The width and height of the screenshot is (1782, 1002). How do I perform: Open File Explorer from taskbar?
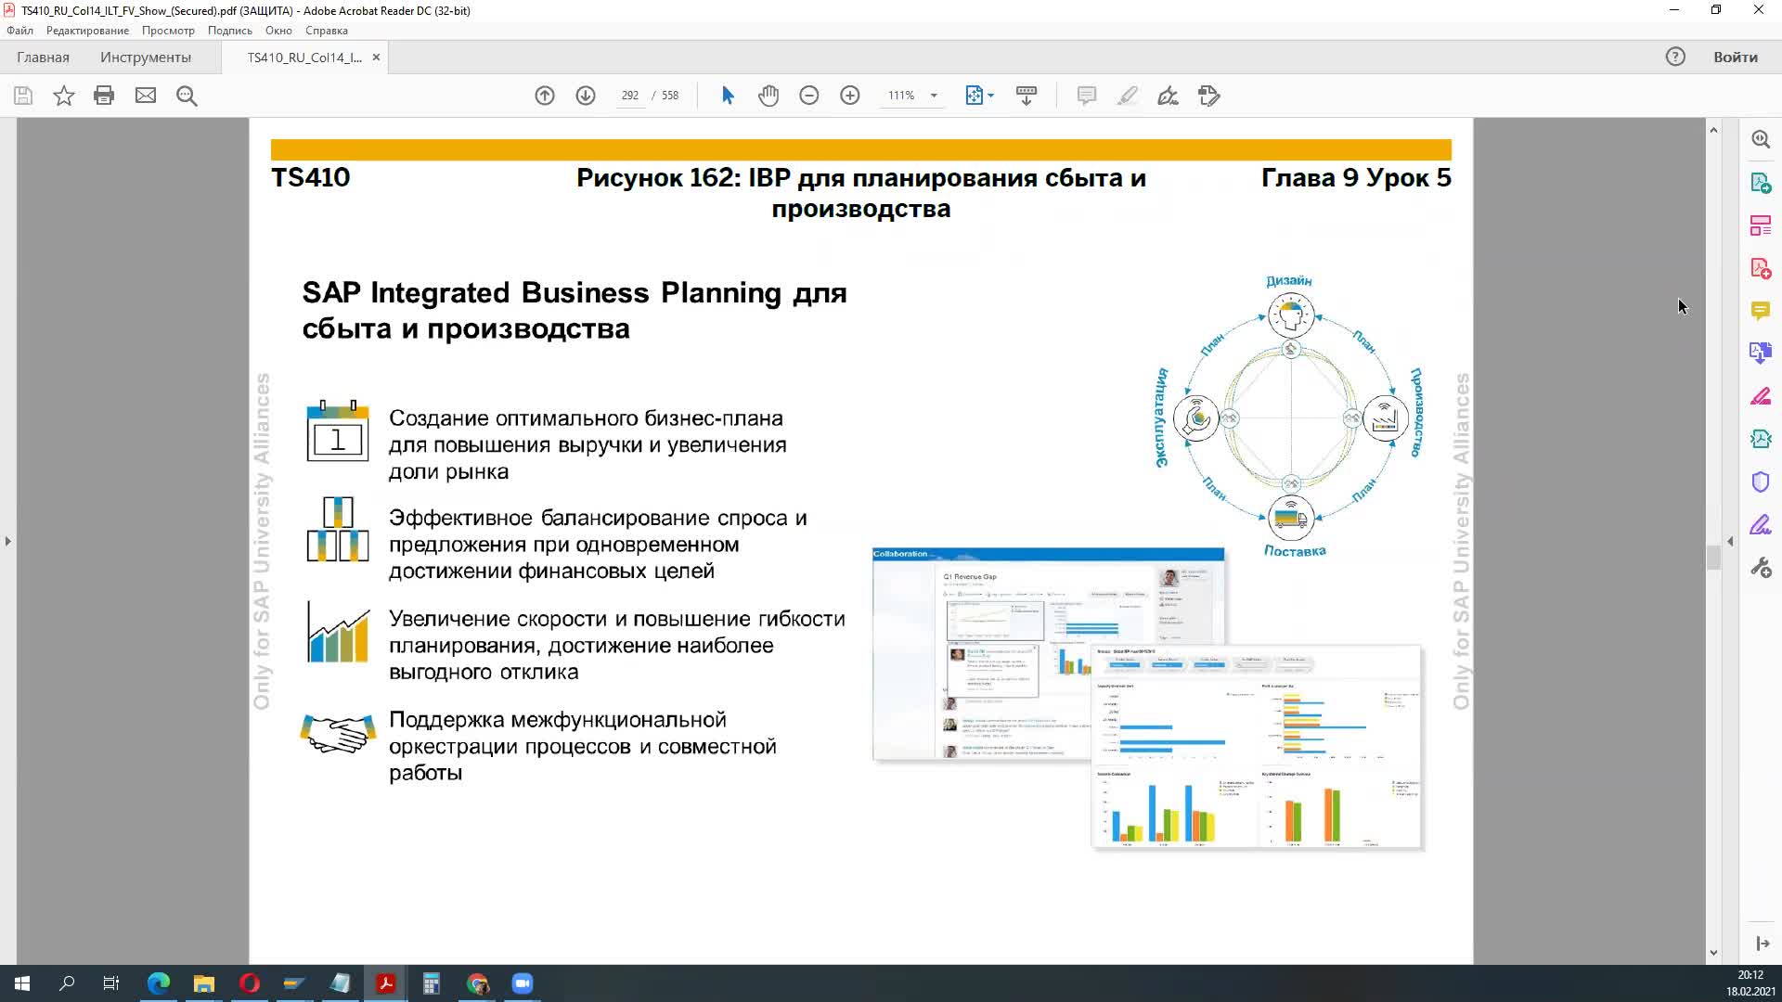click(x=204, y=983)
